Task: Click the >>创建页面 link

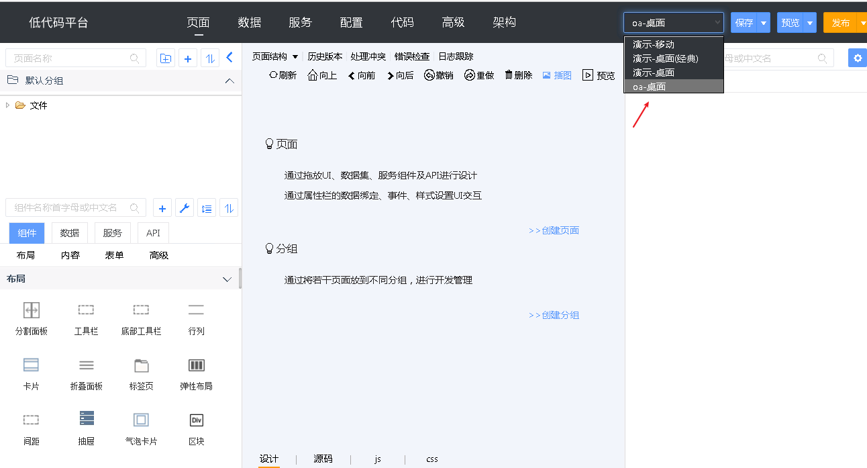Action: [x=554, y=230]
